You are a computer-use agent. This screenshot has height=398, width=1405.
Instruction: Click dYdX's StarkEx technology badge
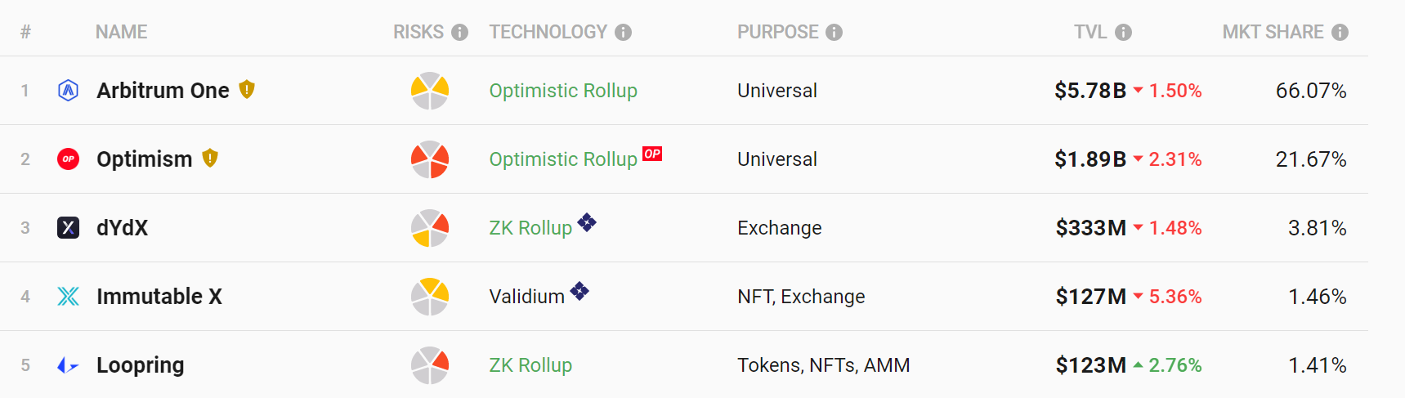587,222
